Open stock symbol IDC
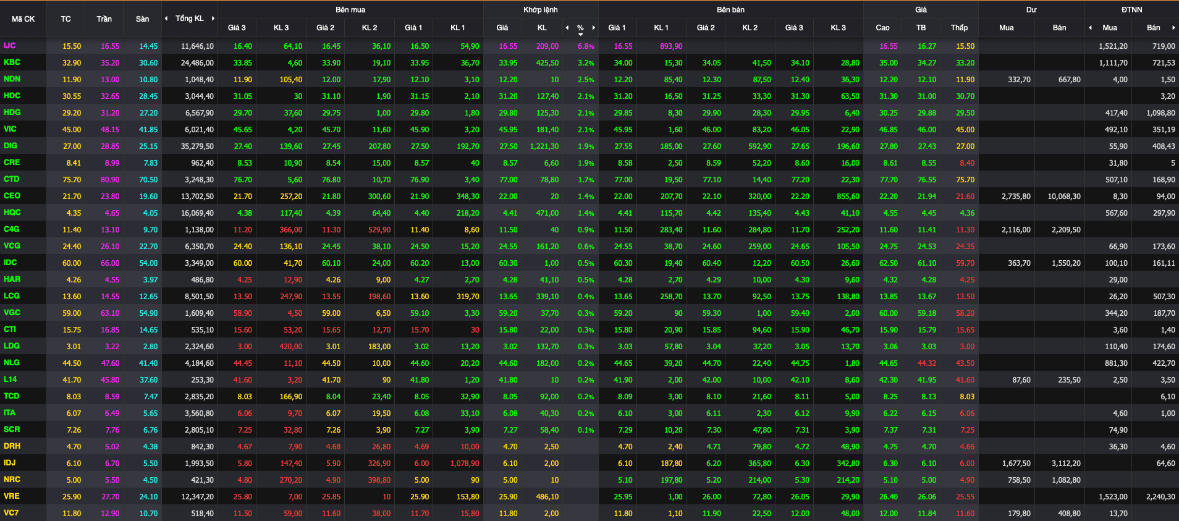The height and width of the screenshot is (521, 1179). pyautogui.click(x=11, y=263)
